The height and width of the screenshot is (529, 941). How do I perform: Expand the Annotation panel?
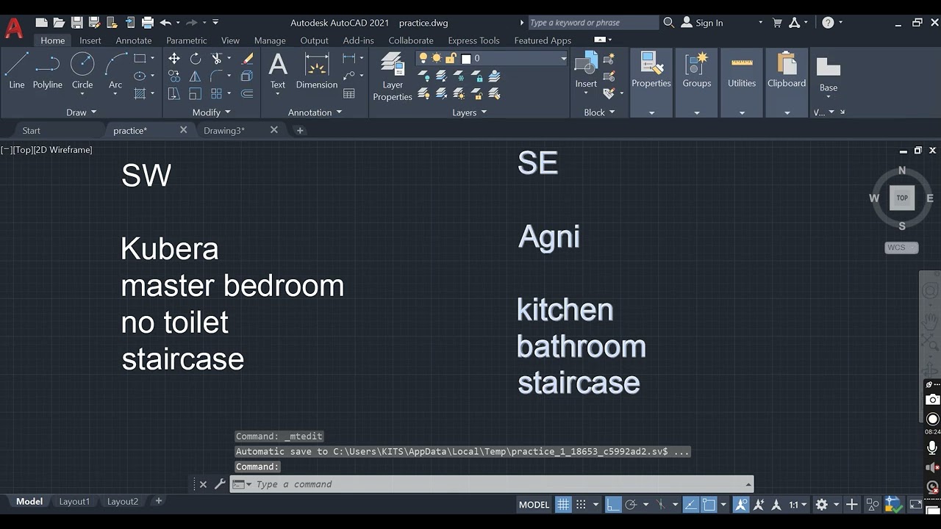pos(315,112)
